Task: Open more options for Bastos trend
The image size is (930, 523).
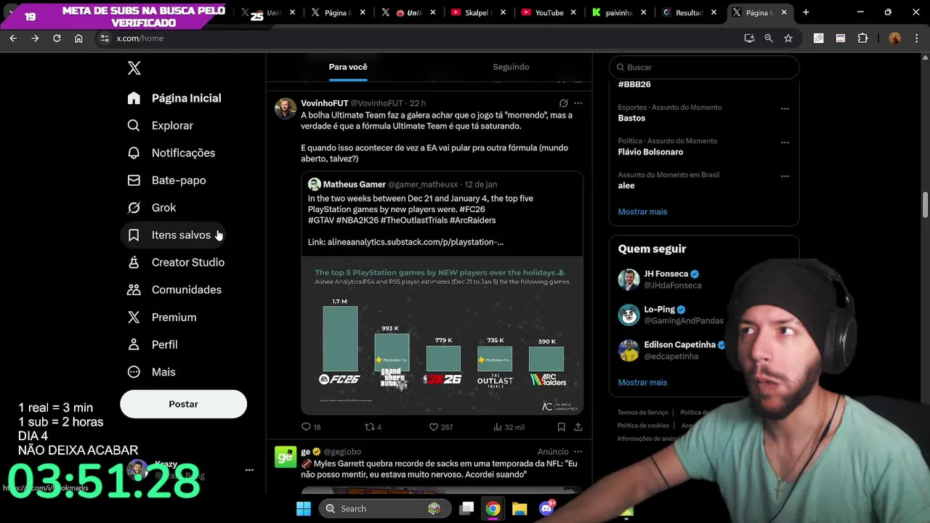Action: 785,109
